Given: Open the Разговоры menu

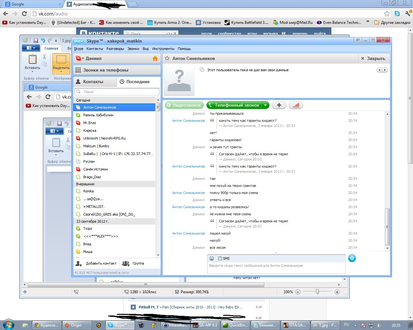Looking at the screenshot, I should pyautogui.click(x=115, y=49).
